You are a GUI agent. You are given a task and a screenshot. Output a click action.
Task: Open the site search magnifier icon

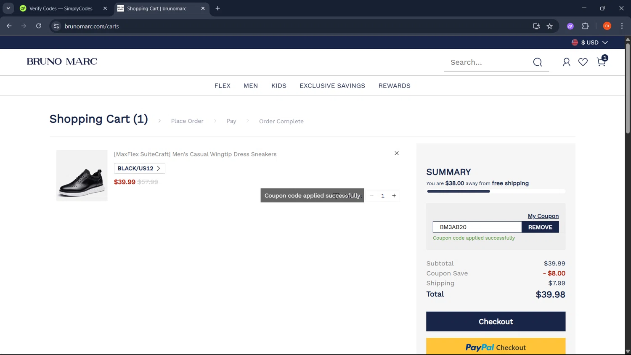[537, 62]
